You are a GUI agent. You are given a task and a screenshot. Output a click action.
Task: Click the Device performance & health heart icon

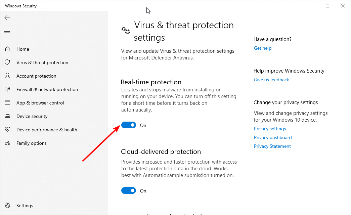7,130
